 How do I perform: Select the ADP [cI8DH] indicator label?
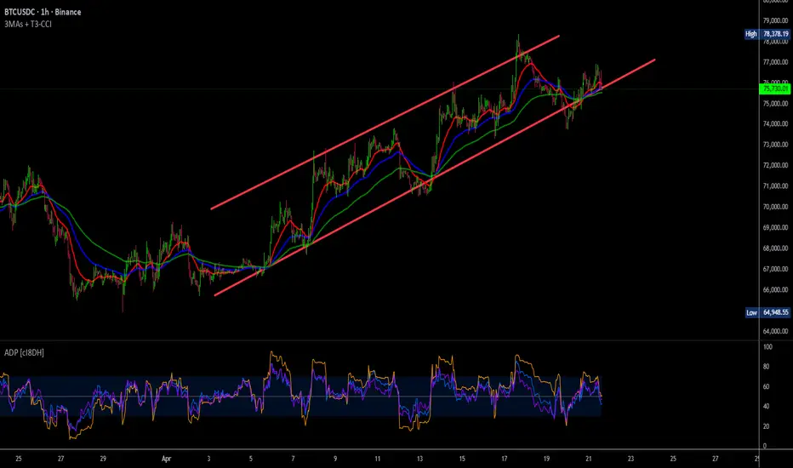coord(24,352)
